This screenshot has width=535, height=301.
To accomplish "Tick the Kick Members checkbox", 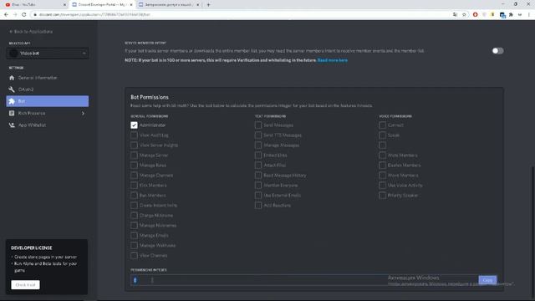I will (134, 186).
